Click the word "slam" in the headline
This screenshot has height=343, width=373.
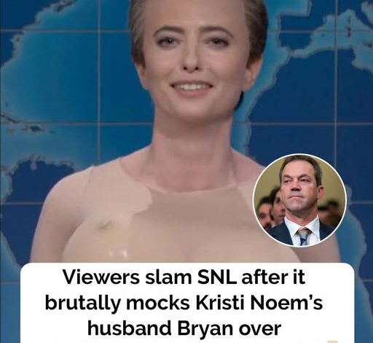(x=168, y=277)
